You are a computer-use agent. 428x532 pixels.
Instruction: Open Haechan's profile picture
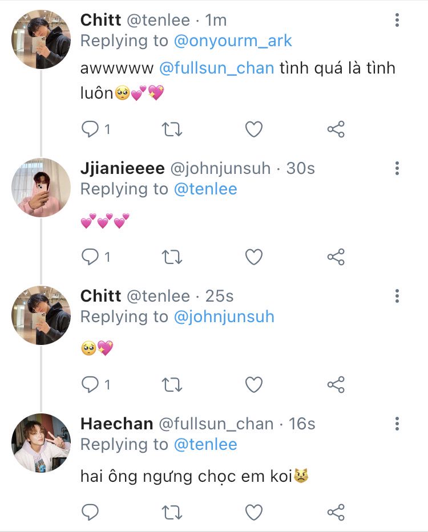[41, 443]
